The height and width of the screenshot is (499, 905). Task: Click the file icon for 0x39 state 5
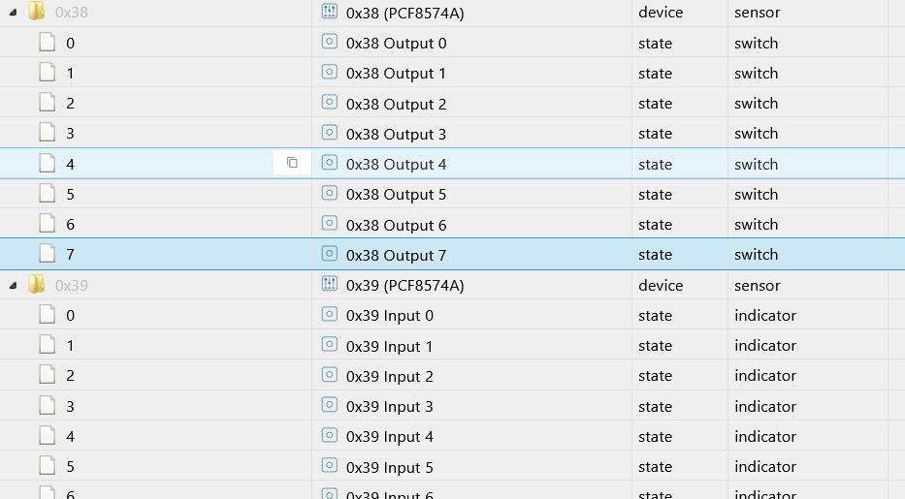(47, 466)
